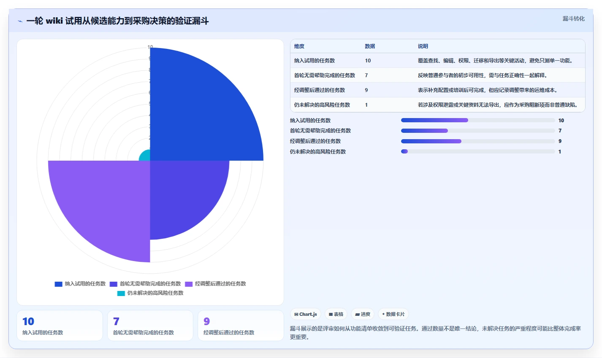Click table value 10 in the 数据 column
The image size is (602, 358).
(368, 61)
